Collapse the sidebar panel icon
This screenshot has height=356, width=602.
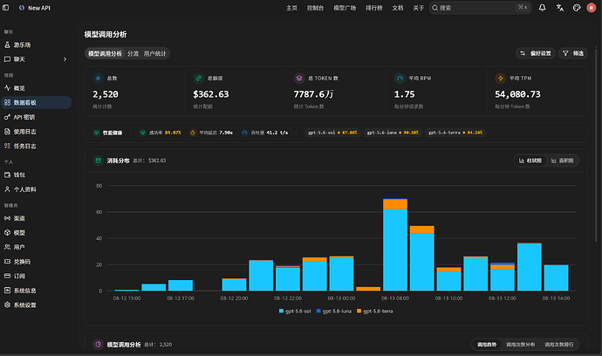tap(6, 8)
